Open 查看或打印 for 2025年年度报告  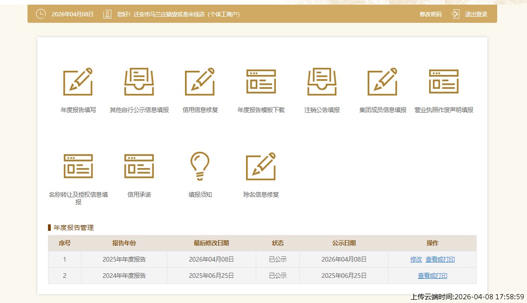pos(440,259)
